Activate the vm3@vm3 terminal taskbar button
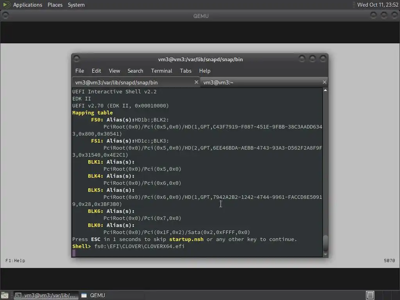Viewport: 400px width, 300px height. pyautogui.click(x=46, y=295)
